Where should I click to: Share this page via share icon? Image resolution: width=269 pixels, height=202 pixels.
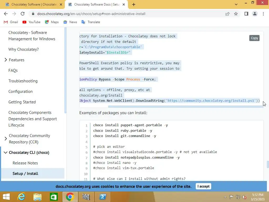click(227, 14)
